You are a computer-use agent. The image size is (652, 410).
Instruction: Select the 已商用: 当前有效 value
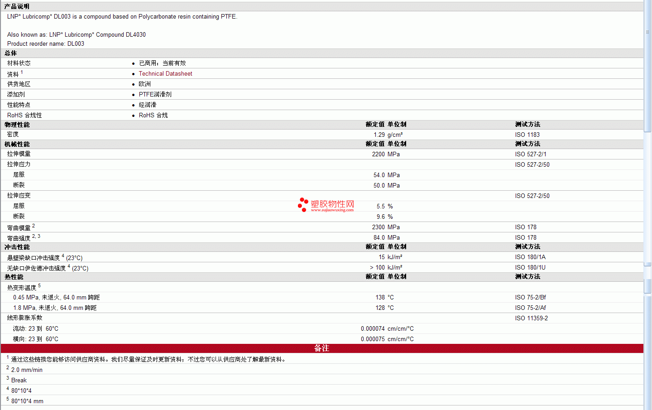[x=162, y=63]
